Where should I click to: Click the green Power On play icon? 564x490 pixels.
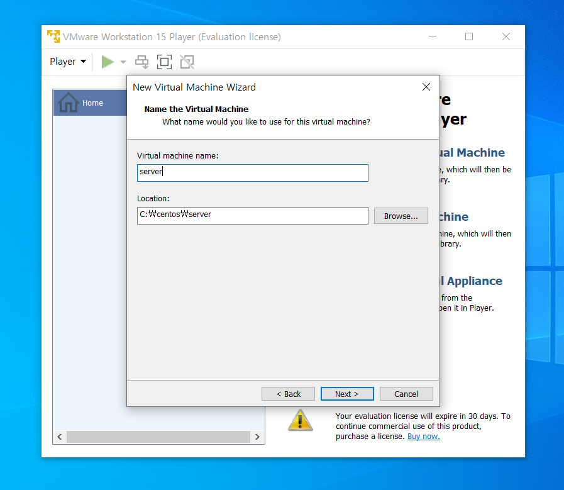tap(108, 62)
